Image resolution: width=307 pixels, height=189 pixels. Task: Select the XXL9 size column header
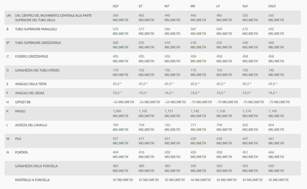point(272,6)
